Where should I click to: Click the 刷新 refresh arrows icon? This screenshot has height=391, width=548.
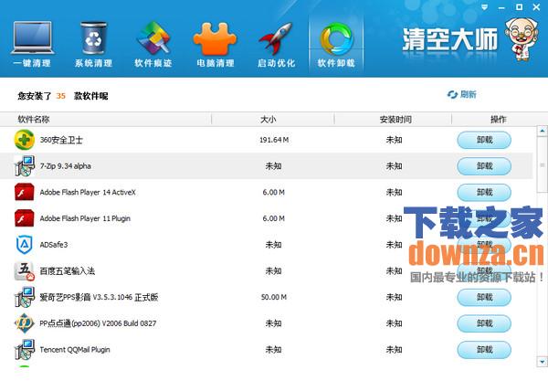point(452,94)
